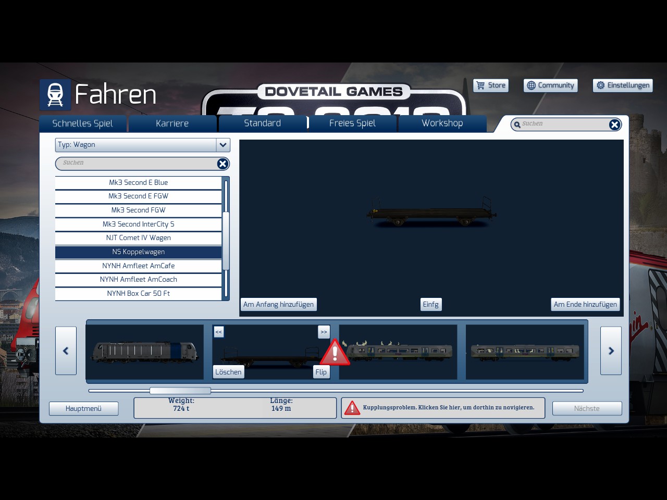Open the Community page
Screen dimensions: 667x500
(x=550, y=85)
